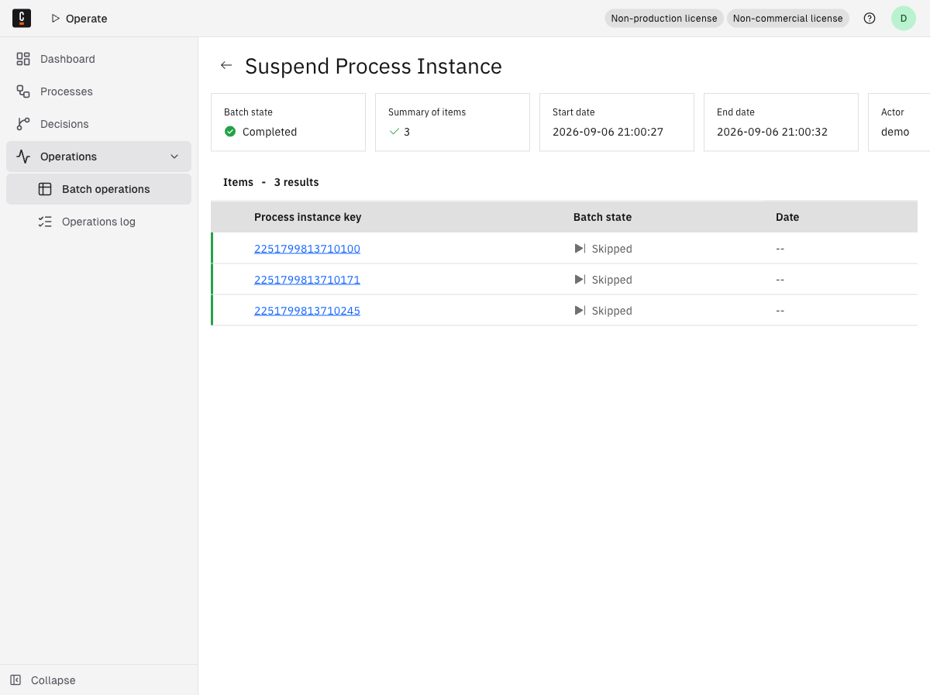930x695 pixels.
Task: Click the Collapse panel icon
Action: tap(15, 680)
